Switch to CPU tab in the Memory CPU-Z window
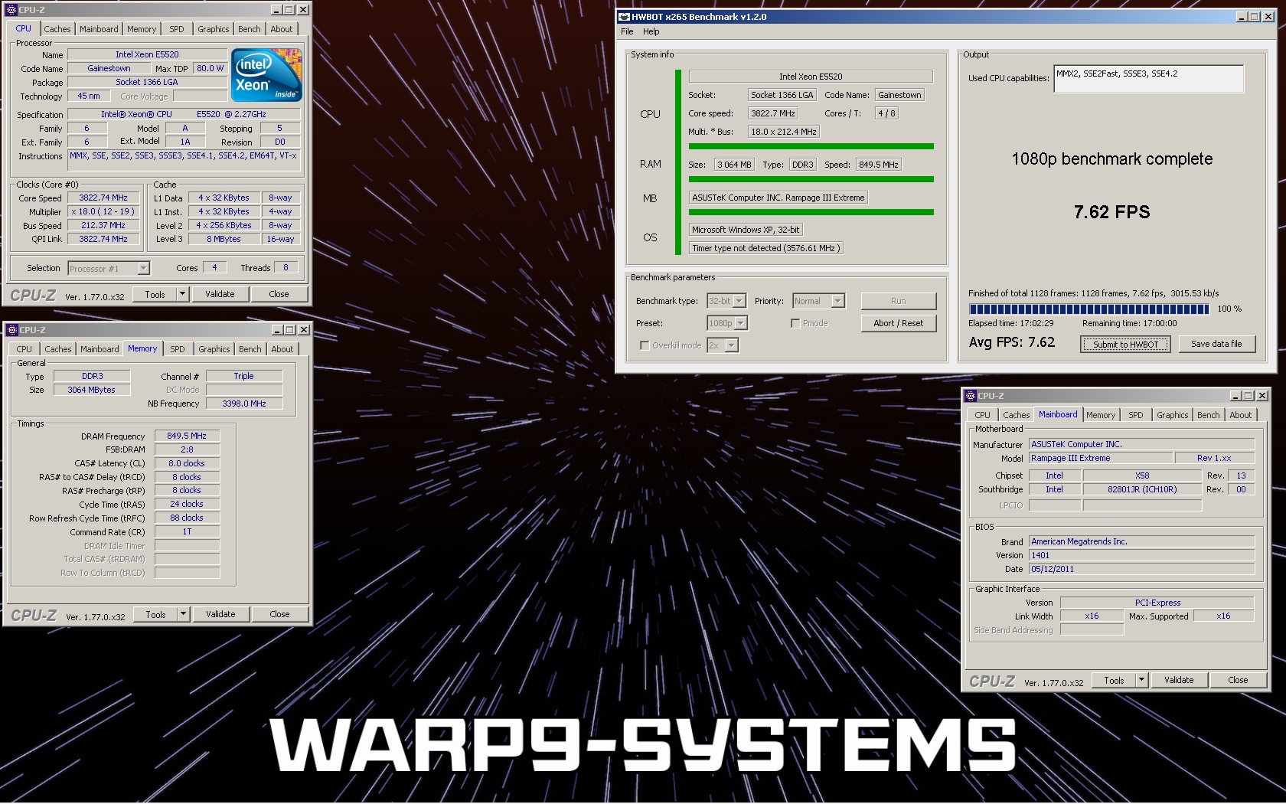Viewport: 1286px width, 804px height. tap(24, 349)
